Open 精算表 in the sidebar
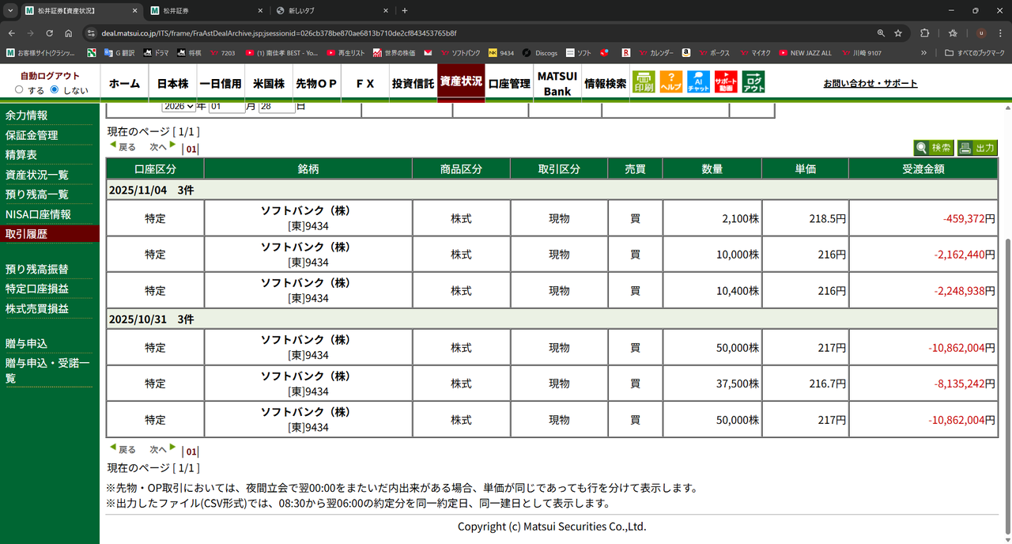This screenshot has height=544, width=1012. pos(21,155)
